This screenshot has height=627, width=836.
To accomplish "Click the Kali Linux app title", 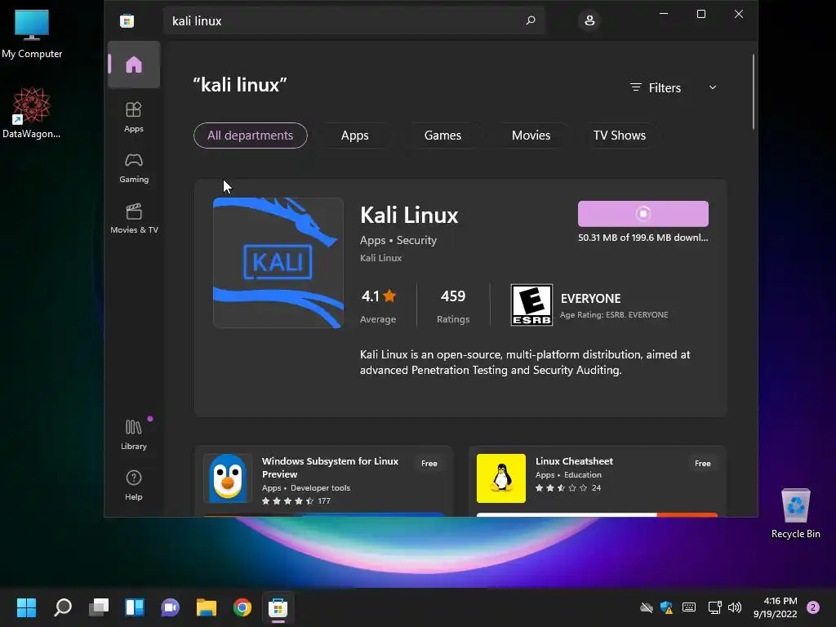I will 409,216.
